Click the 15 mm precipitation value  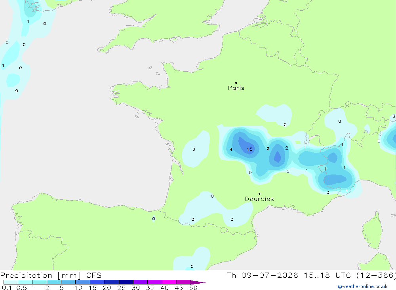(249, 149)
